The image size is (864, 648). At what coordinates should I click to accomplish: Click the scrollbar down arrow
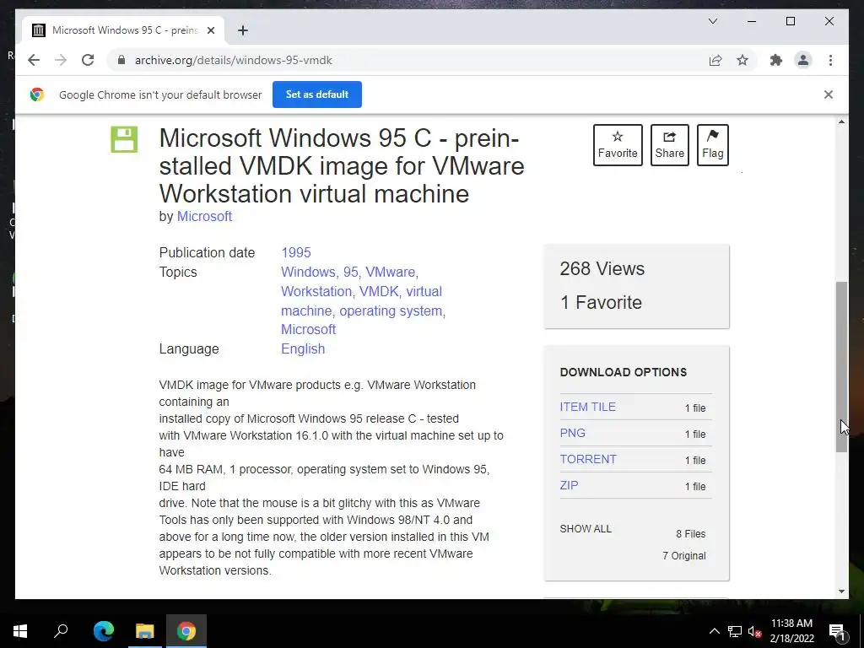coord(841,591)
